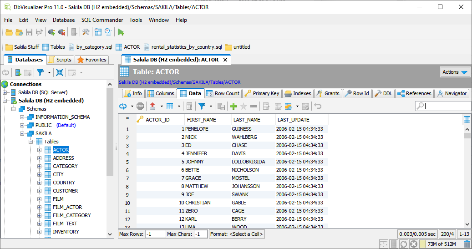
Task: Click the blue grid view icon in data toolbar
Action: pyautogui.click(x=170, y=106)
